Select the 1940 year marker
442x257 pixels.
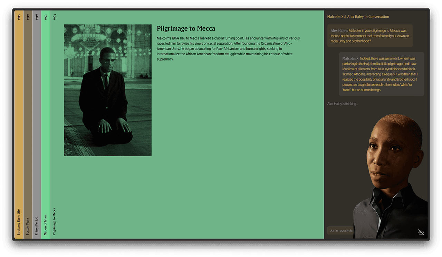pyautogui.click(x=28, y=17)
